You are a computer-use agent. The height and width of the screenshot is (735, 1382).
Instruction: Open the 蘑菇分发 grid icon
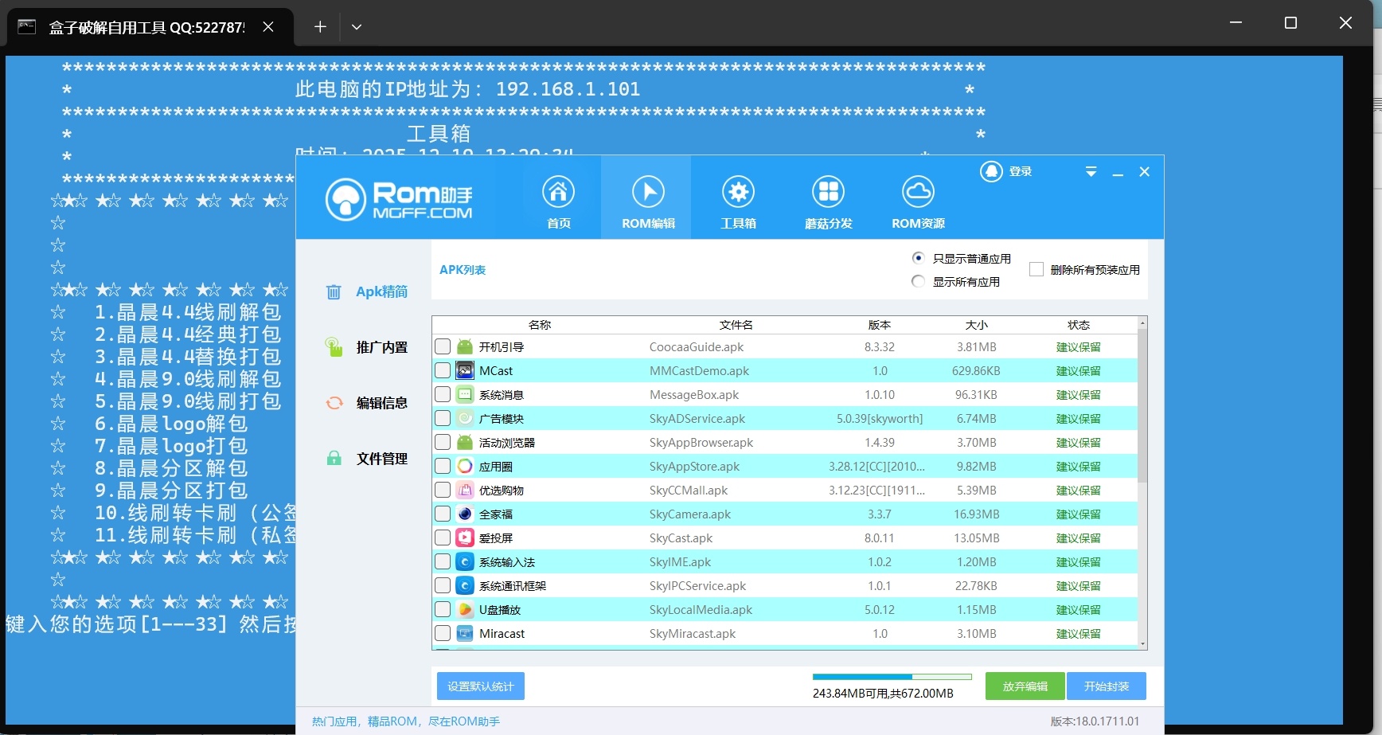point(828,192)
